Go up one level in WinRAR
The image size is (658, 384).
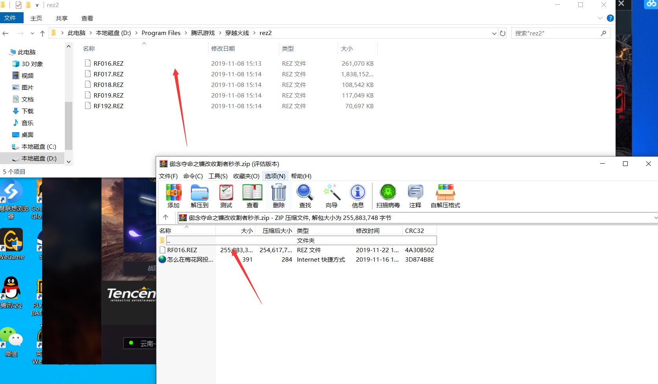[x=166, y=217]
